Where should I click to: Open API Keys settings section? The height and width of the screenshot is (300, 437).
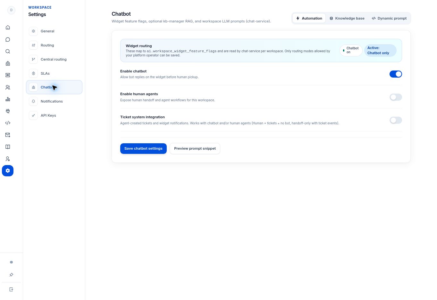tap(54, 115)
